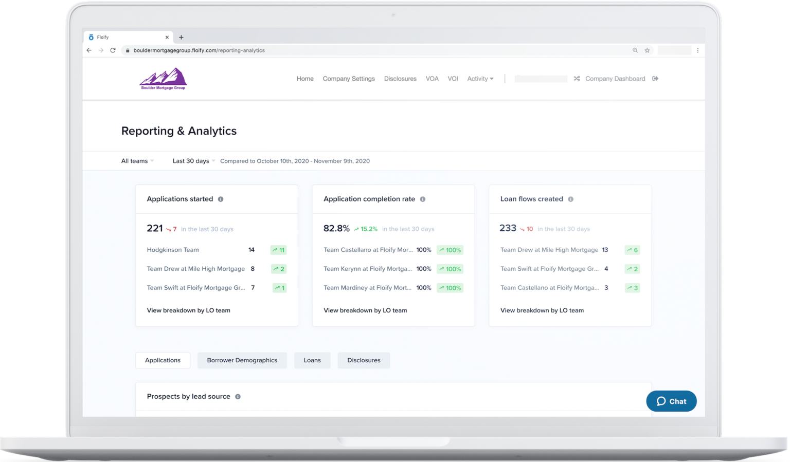Switch to the Borrower Demographics tab

pyautogui.click(x=242, y=360)
